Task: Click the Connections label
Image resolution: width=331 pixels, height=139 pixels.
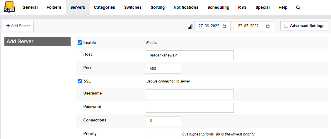Action: coord(95,120)
